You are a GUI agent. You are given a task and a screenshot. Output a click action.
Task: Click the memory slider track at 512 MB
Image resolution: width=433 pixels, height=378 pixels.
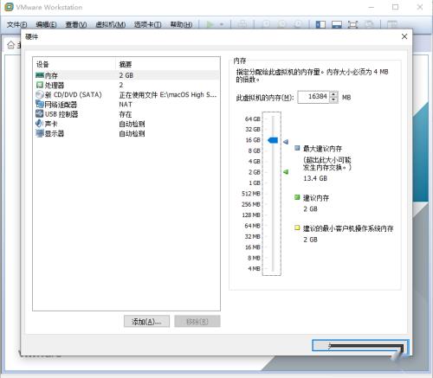[273, 194]
